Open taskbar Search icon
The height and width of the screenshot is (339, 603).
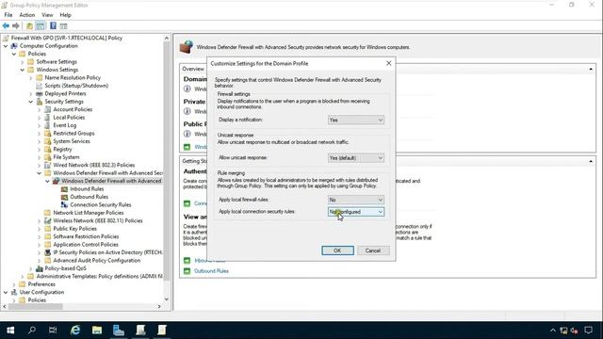[x=32, y=331]
